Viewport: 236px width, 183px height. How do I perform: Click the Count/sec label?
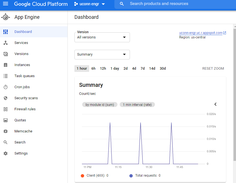click(87, 94)
